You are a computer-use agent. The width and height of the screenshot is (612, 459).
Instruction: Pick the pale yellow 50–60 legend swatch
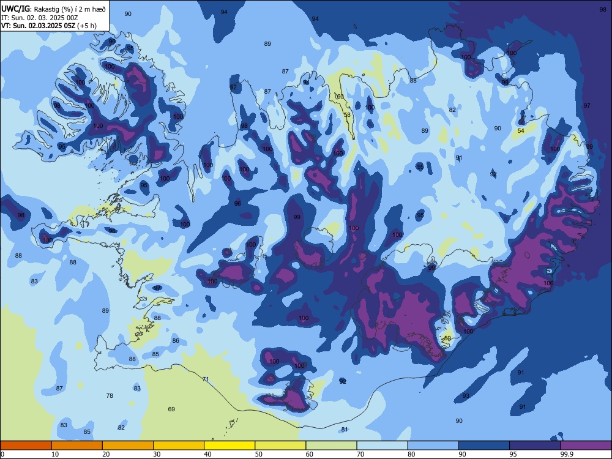coord(280,446)
